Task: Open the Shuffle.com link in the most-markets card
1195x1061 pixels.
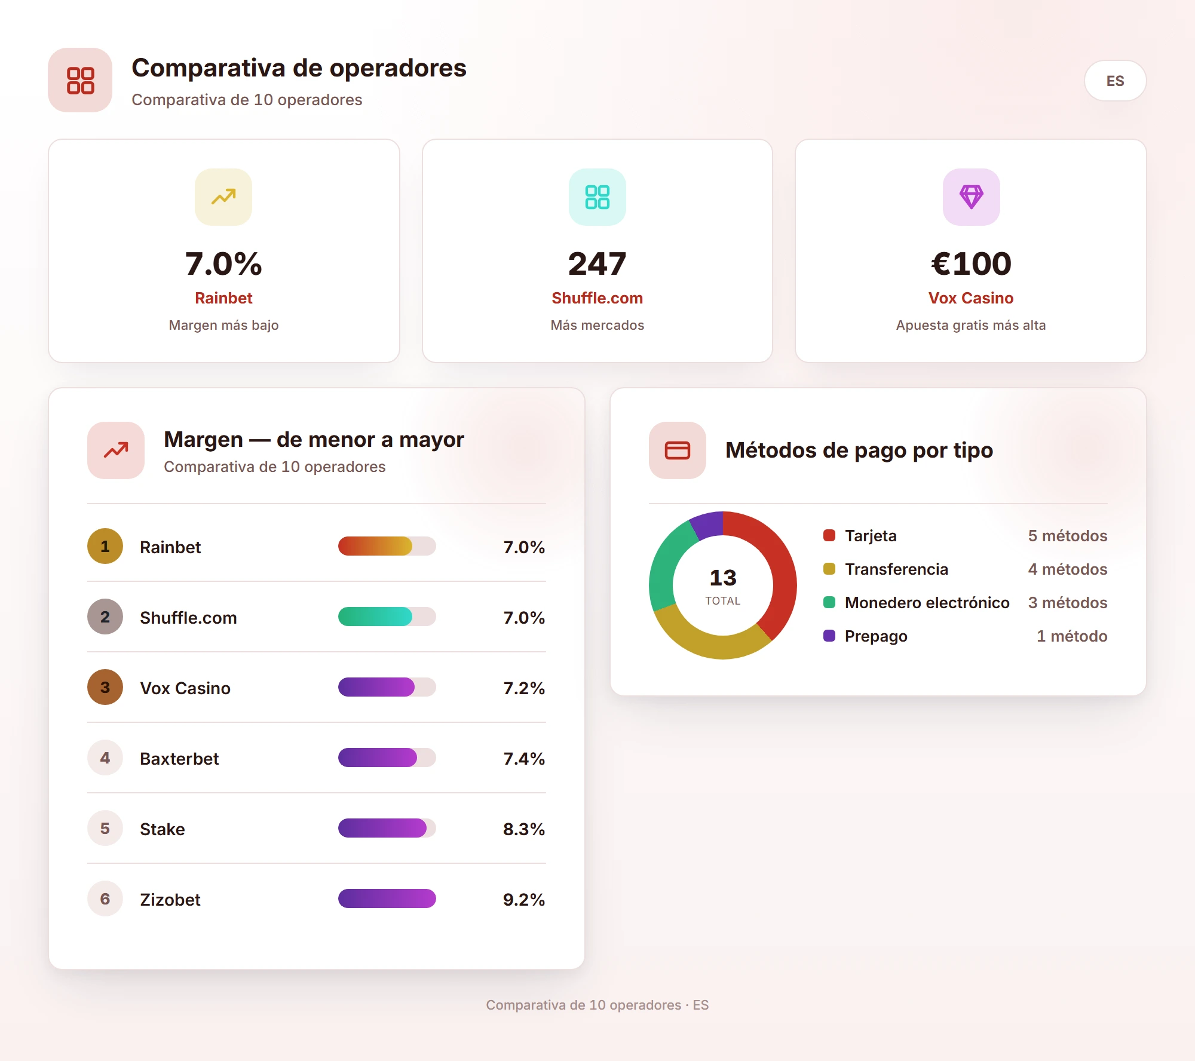Action: pyautogui.click(x=597, y=298)
